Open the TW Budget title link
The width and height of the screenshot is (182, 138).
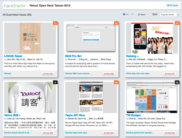[x=133, y=115]
